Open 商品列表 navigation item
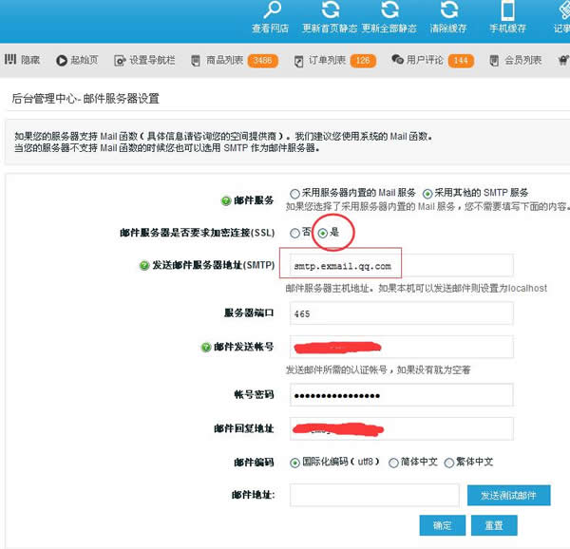Screen dimensions: 570x549 pos(224,60)
